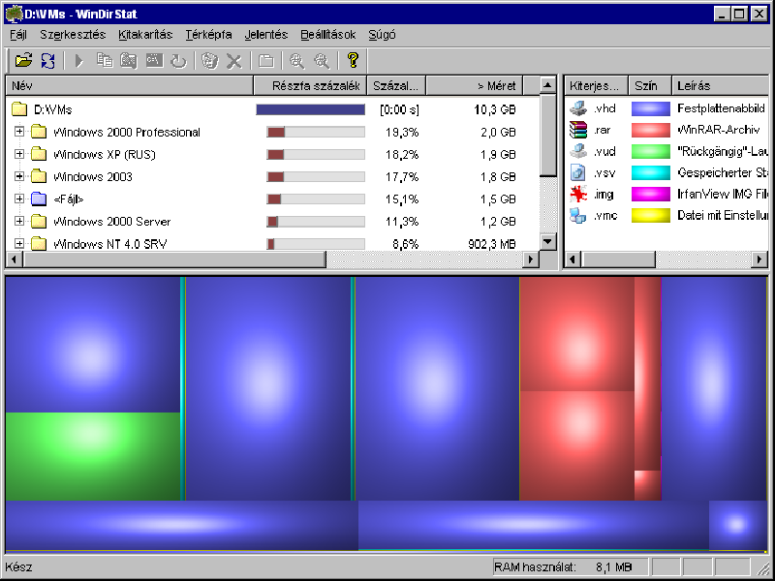775x581 pixels.
Task: Open the Térképfa menu
Action: point(208,35)
